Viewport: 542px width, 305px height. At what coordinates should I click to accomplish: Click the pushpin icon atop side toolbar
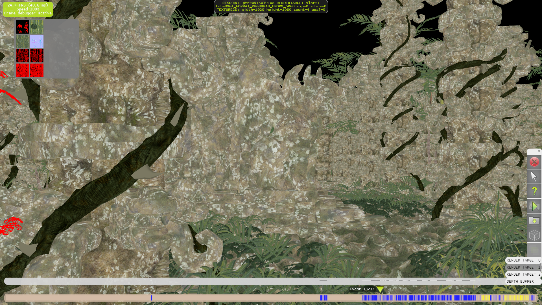click(x=539, y=151)
